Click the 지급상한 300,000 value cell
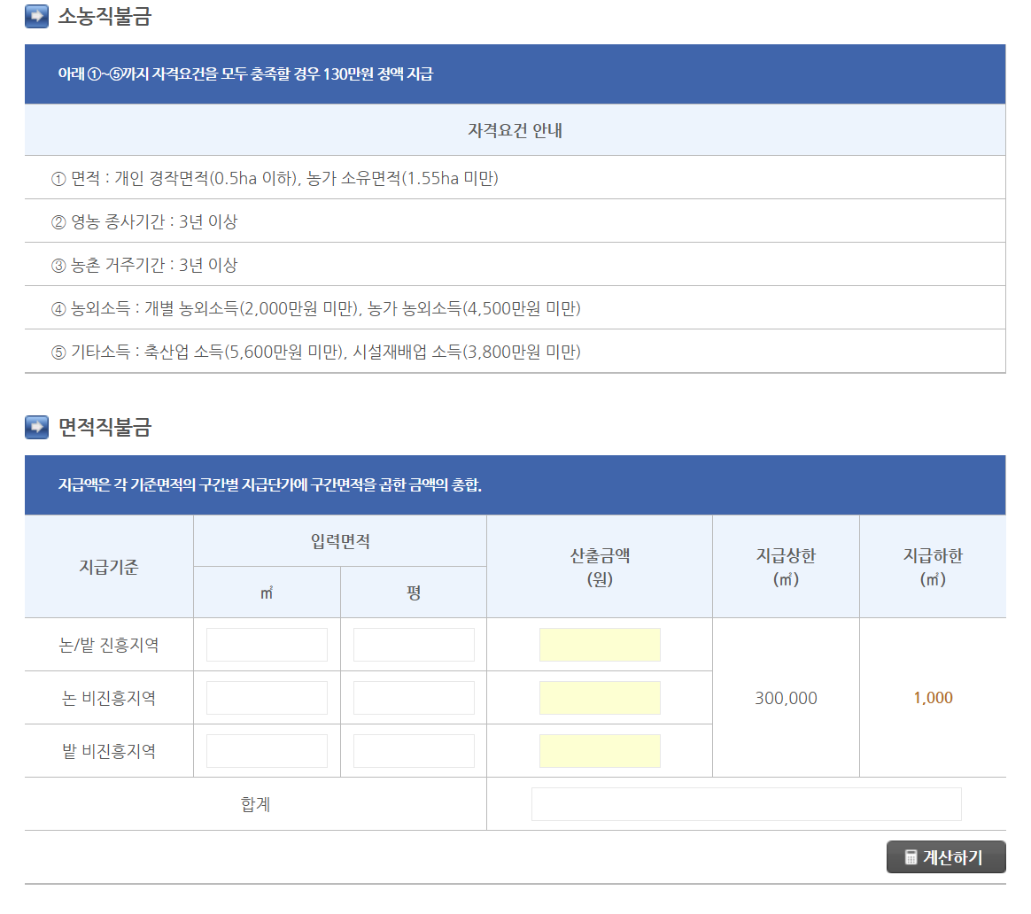Screen dimensions: 1031x914 (785, 697)
